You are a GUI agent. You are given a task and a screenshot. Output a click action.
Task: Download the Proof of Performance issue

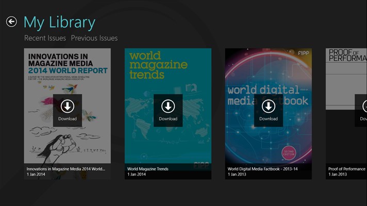pos(361,110)
